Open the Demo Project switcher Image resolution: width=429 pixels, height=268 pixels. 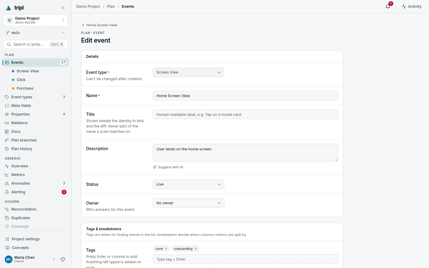(35, 20)
